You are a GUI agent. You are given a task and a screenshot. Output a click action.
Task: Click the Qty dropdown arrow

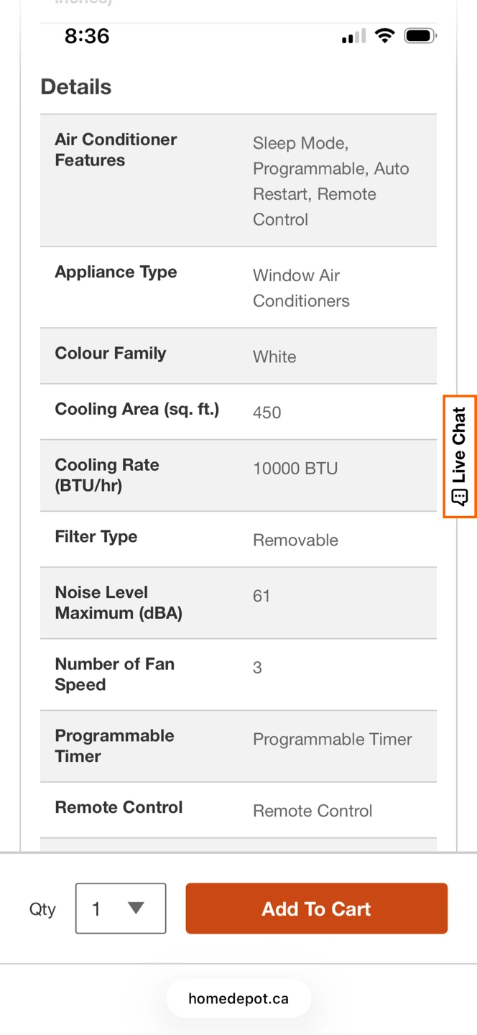pos(136,908)
